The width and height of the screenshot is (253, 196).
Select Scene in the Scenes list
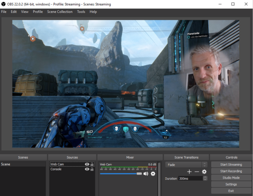[x=23, y=164]
